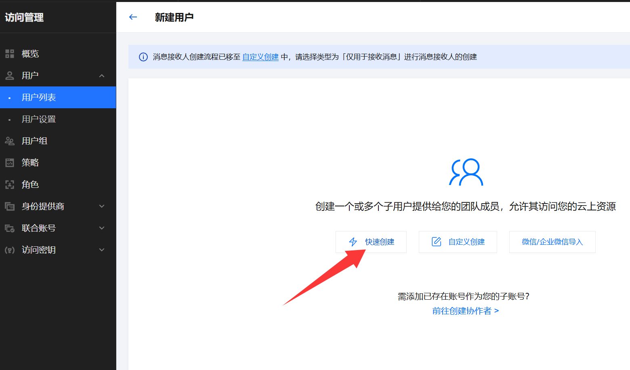Click the 联合账号 icon in sidebar
This screenshot has width=630, height=370.
coord(10,228)
